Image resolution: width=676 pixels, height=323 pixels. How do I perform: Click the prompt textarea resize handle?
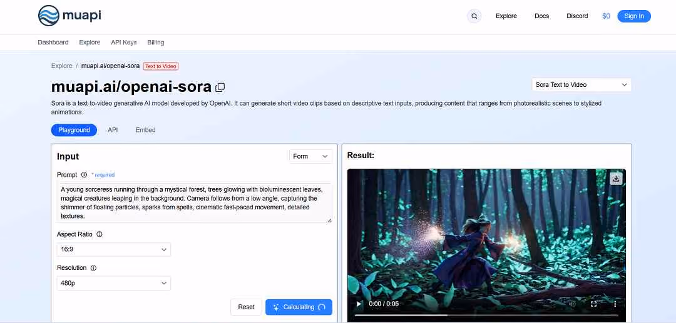[329, 220]
